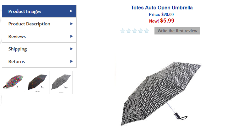
Task: Click the first rating star
Action: click(x=123, y=31)
